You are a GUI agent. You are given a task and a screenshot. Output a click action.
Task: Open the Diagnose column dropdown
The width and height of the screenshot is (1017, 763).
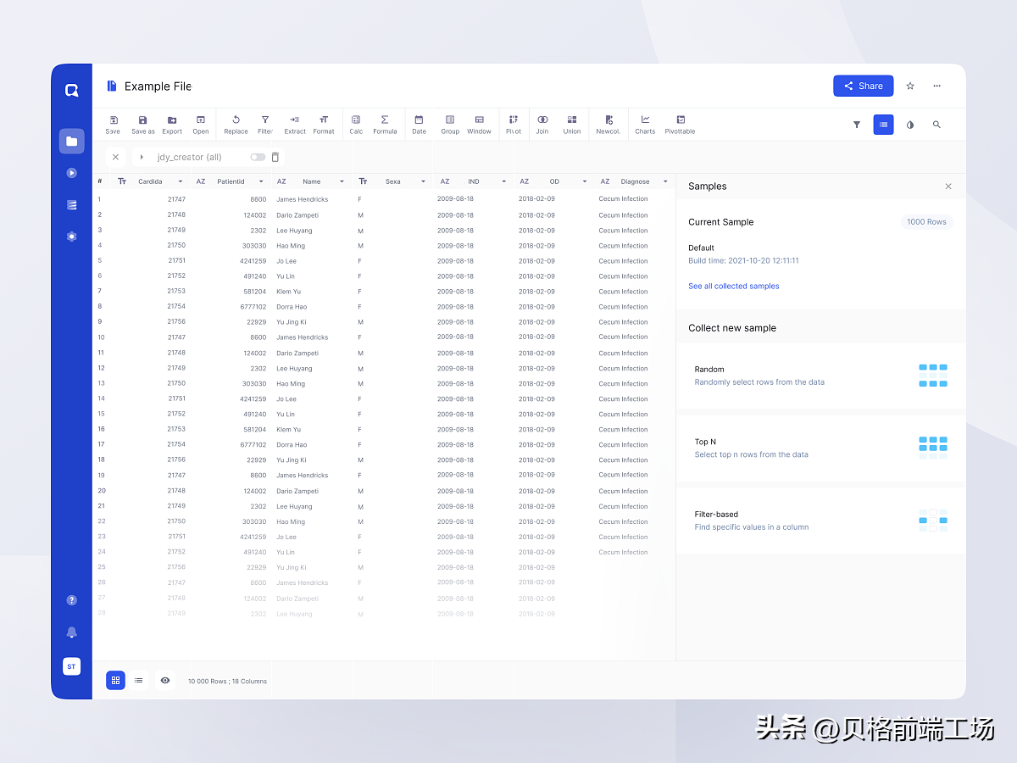[665, 181]
